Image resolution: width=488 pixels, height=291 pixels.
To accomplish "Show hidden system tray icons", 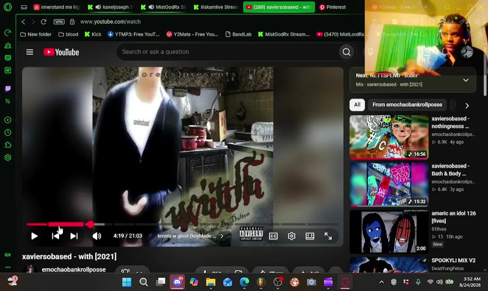I will (x=381, y=282).
